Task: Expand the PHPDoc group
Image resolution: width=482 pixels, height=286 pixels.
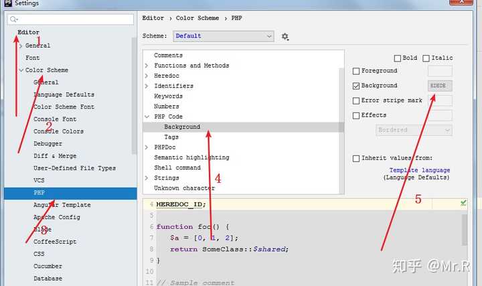Action: [x=147, y=147]
